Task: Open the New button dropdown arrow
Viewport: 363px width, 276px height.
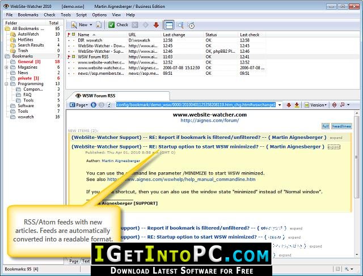Action: (x=91, y=25)
